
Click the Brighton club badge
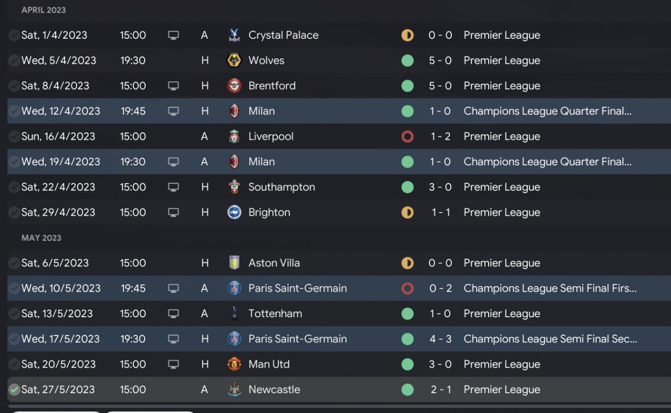[x=234, y=213]
